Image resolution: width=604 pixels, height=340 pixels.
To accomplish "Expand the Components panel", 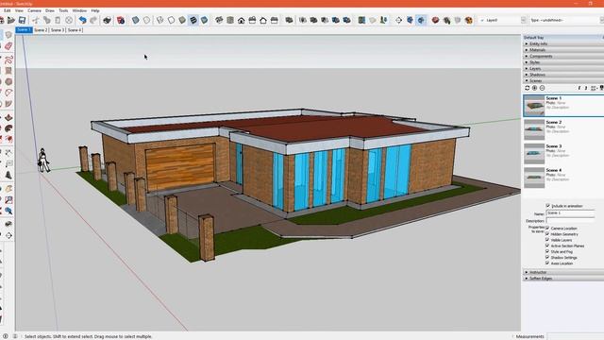I will point(563,57).
